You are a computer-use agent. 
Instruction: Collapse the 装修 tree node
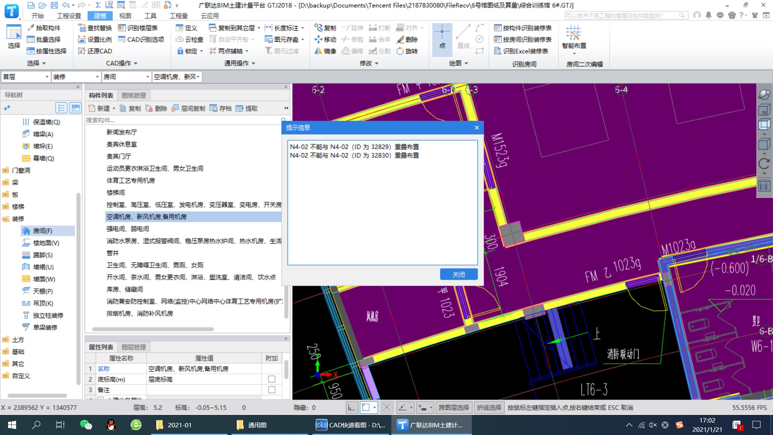(x=6, y=219)
